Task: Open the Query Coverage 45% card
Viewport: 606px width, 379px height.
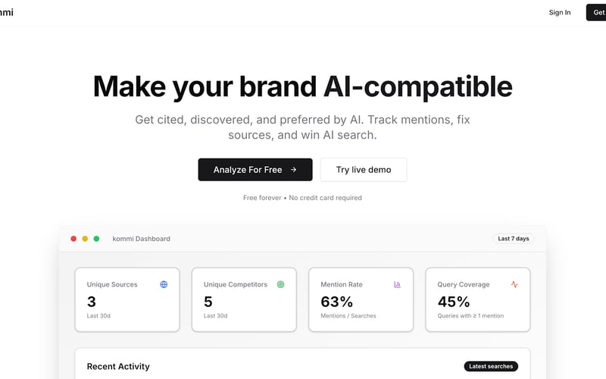Action: [477, 299]
